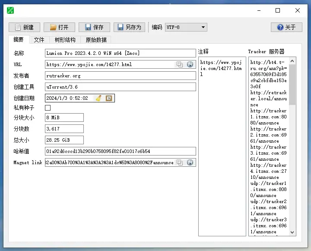Open the 原始数据 (Raw data) tab
311x251 pixels.
coord(96,40)
